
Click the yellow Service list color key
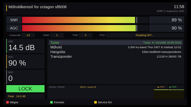tap(95, 102)
